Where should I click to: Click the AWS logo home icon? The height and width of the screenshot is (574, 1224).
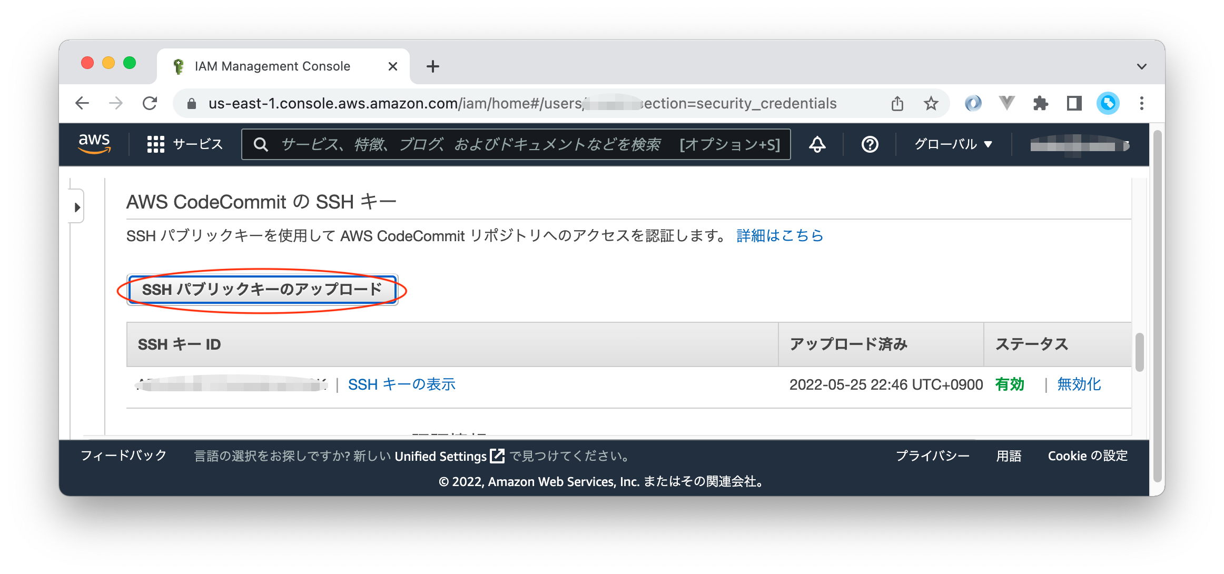(94, 143)
